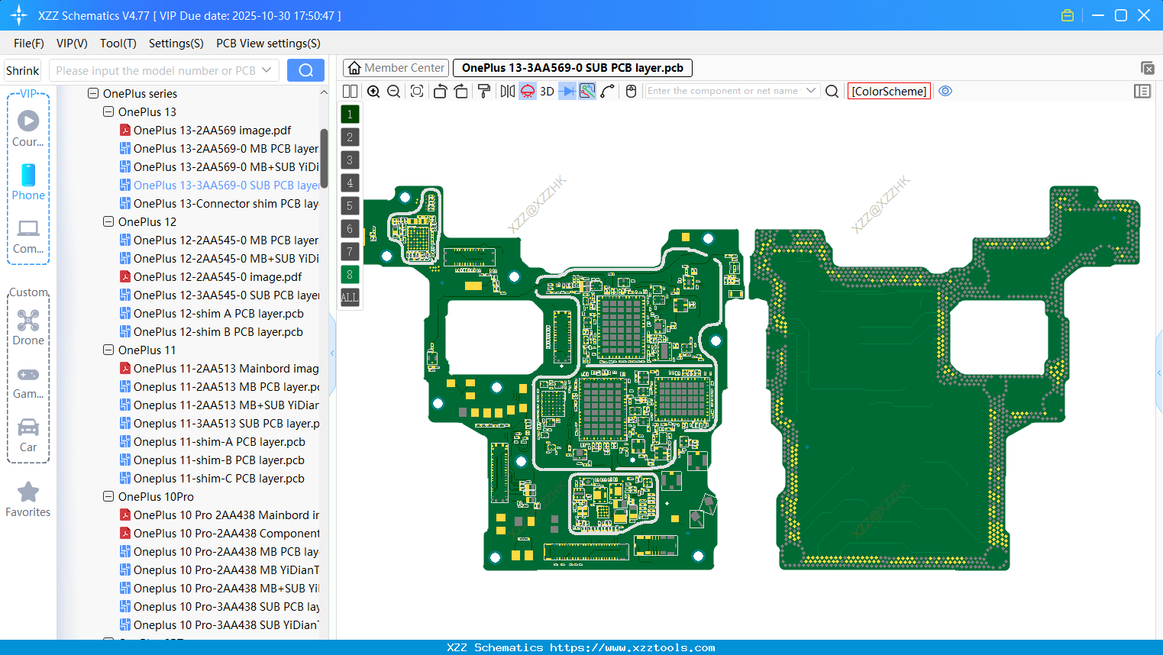This screenshot has width=1163, height=655.
Task: Select the ALL layers button
Action: [349, 297]
